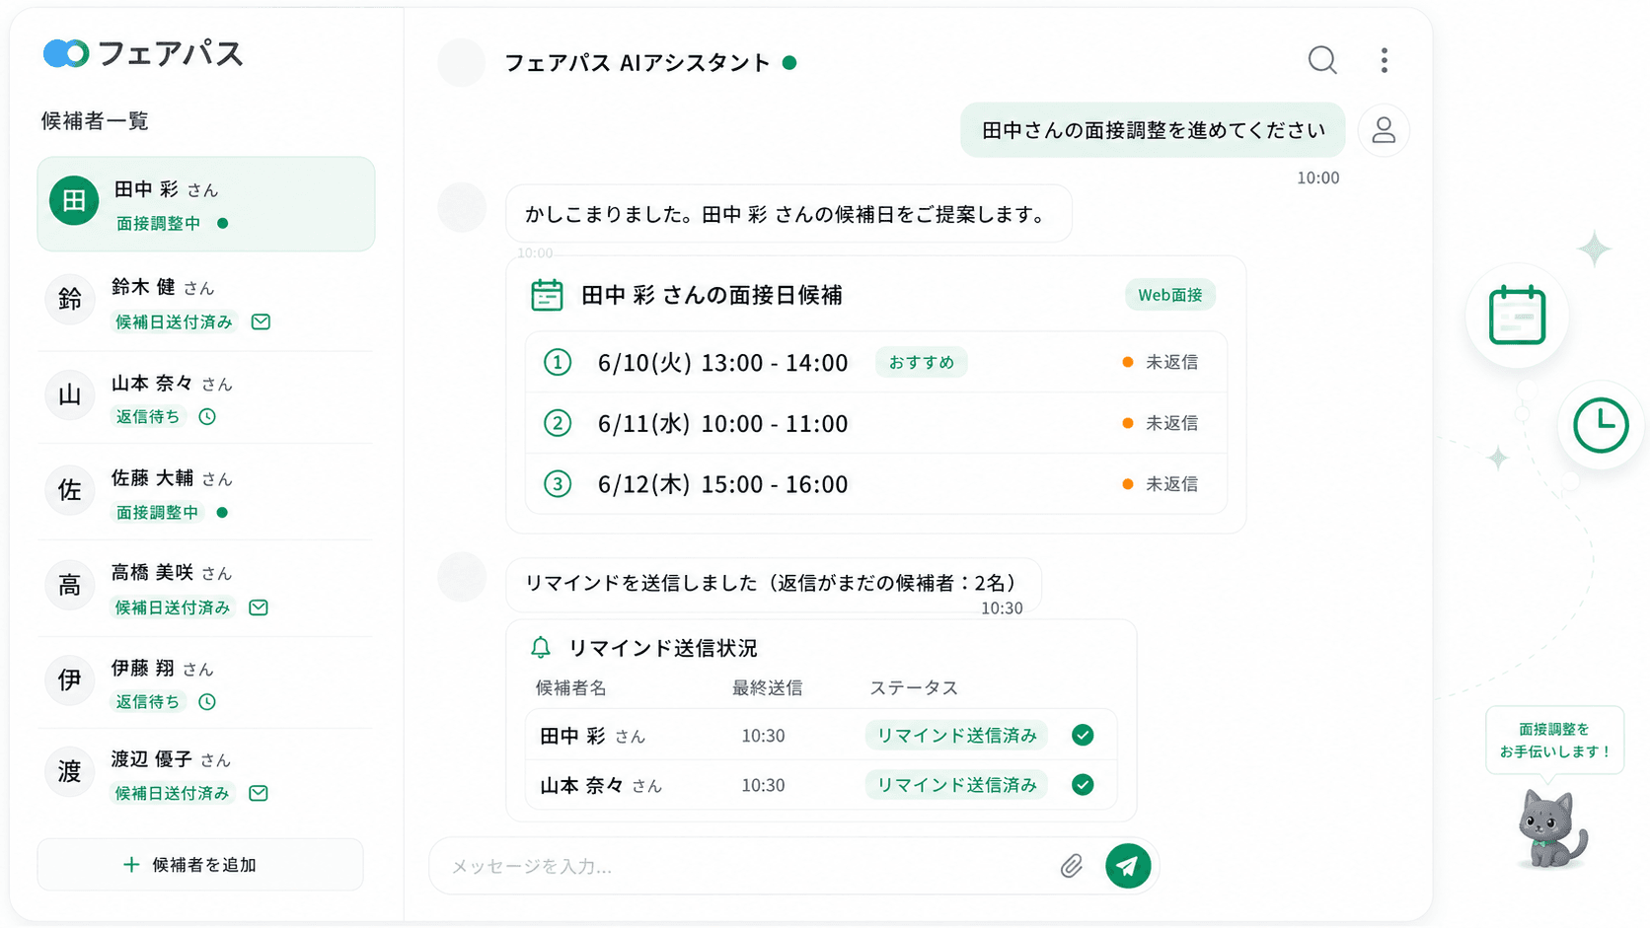This screenshot has height=928, width=1650.
Task: Click the 山 avatar circle
Action: tap(70, 394)
